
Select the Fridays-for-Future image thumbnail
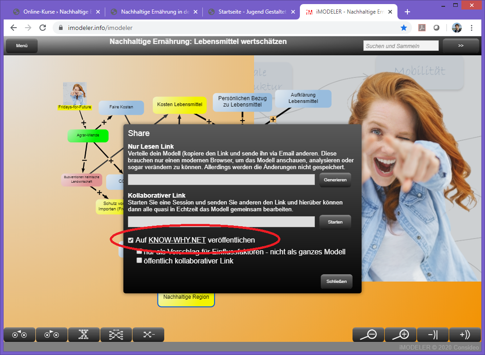(75, 93)
